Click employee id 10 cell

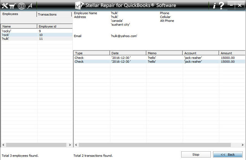pos(41,35)
